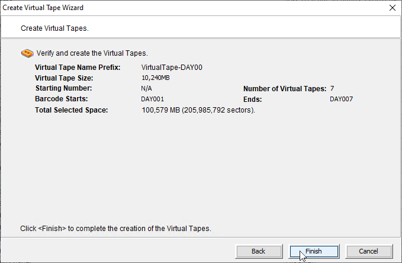
Task: Click the Virtual Tape Size label
Action: pos(64,78)
